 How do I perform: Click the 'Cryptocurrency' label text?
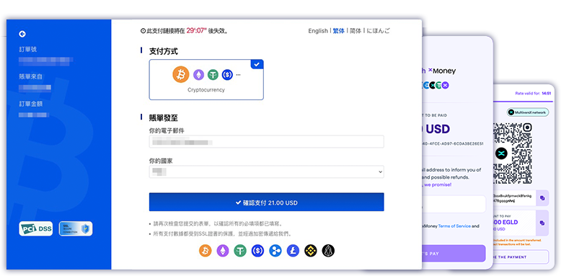click(206, 90)
